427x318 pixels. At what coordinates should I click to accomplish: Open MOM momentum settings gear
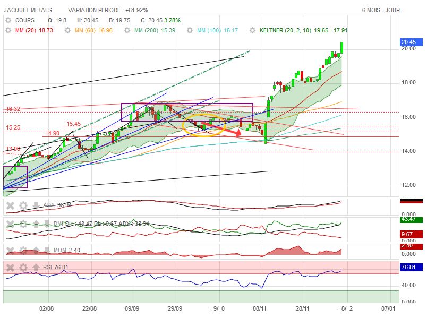pos(23,250)
